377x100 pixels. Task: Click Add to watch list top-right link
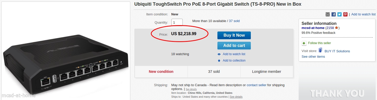363,14
